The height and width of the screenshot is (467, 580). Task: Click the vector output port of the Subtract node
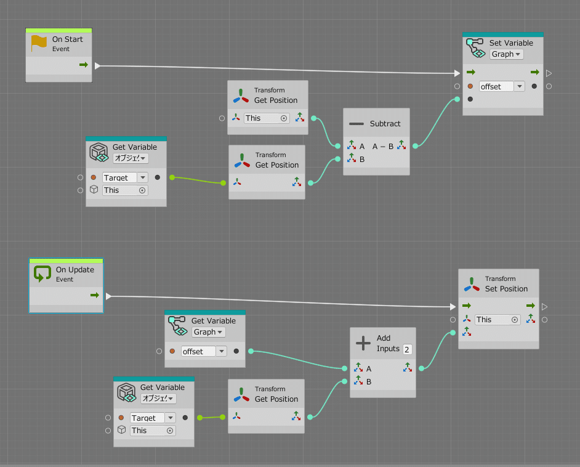401,145
